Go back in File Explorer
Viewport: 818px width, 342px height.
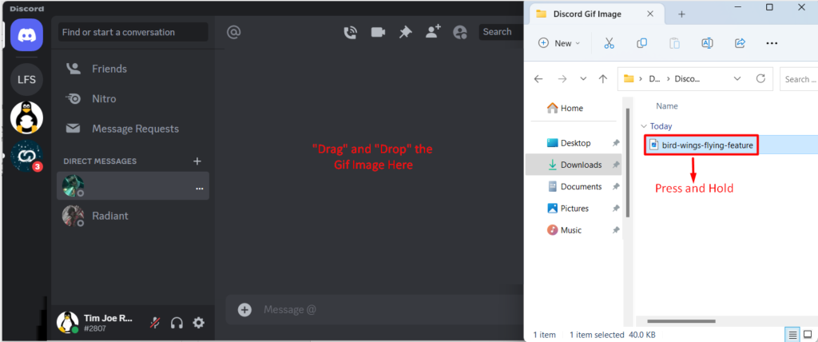(x=538, y=79)
